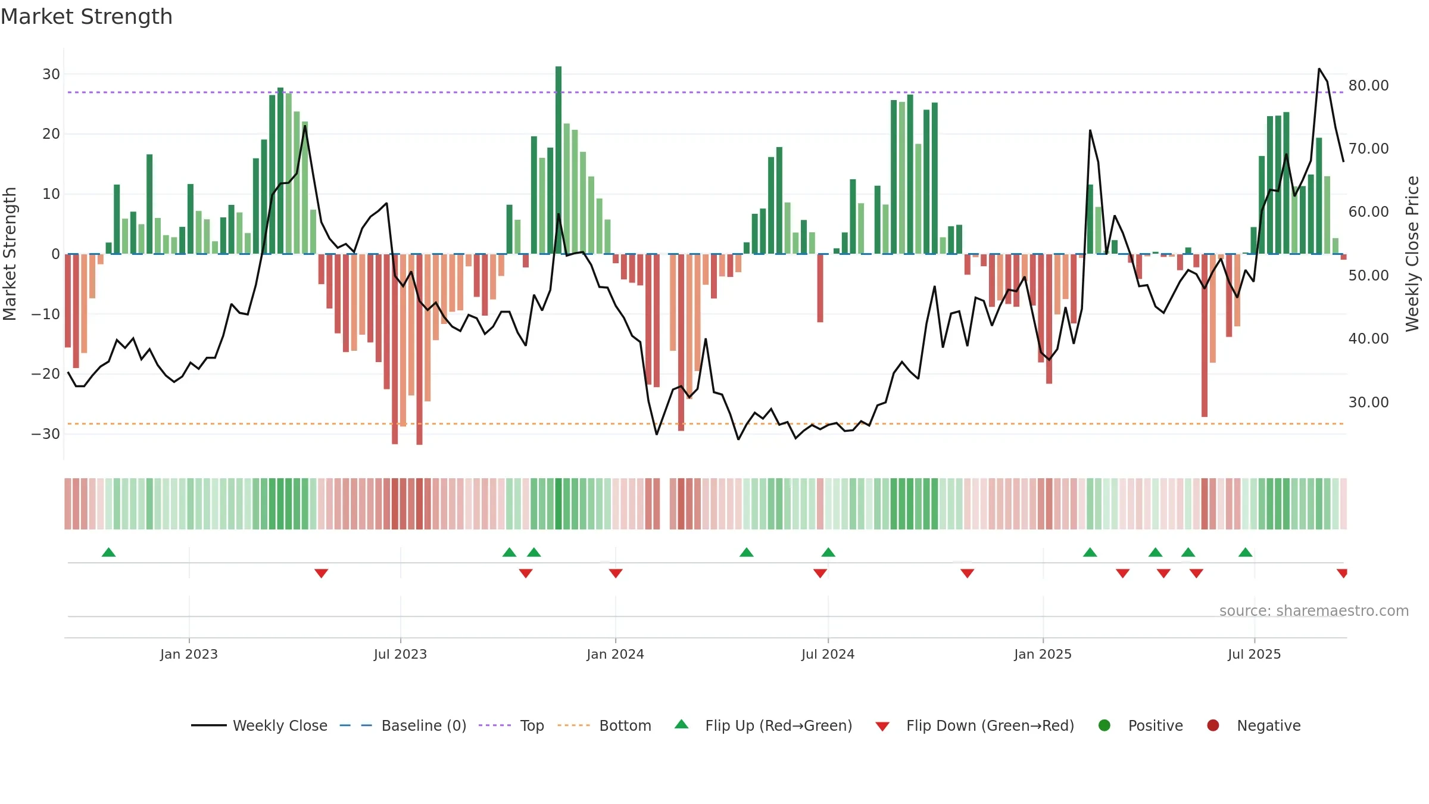Image resolution: width=1429 pixels, height=804 pixels.
Task: Click the Flip Down triangle just after Jan 2024
Action: click(616, 573)
